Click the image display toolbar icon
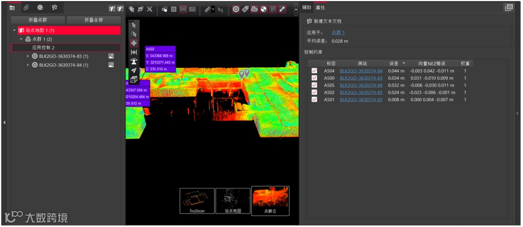 coord(192,9)
